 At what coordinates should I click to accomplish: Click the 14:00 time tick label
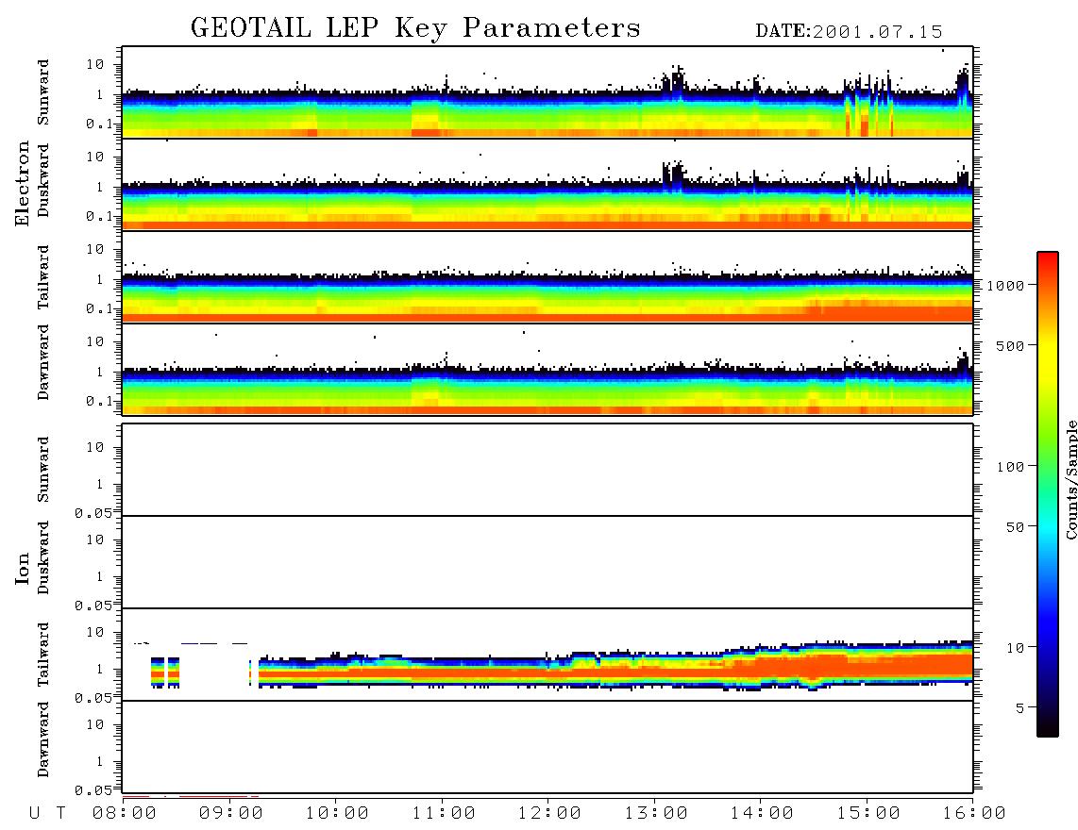pos(762,814)
